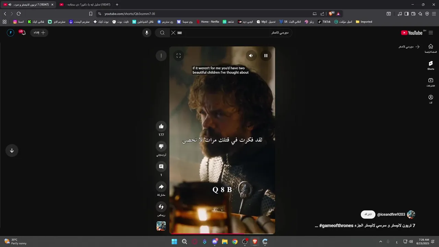
Task: Dislike the playing short
Action: coord(161,146)
